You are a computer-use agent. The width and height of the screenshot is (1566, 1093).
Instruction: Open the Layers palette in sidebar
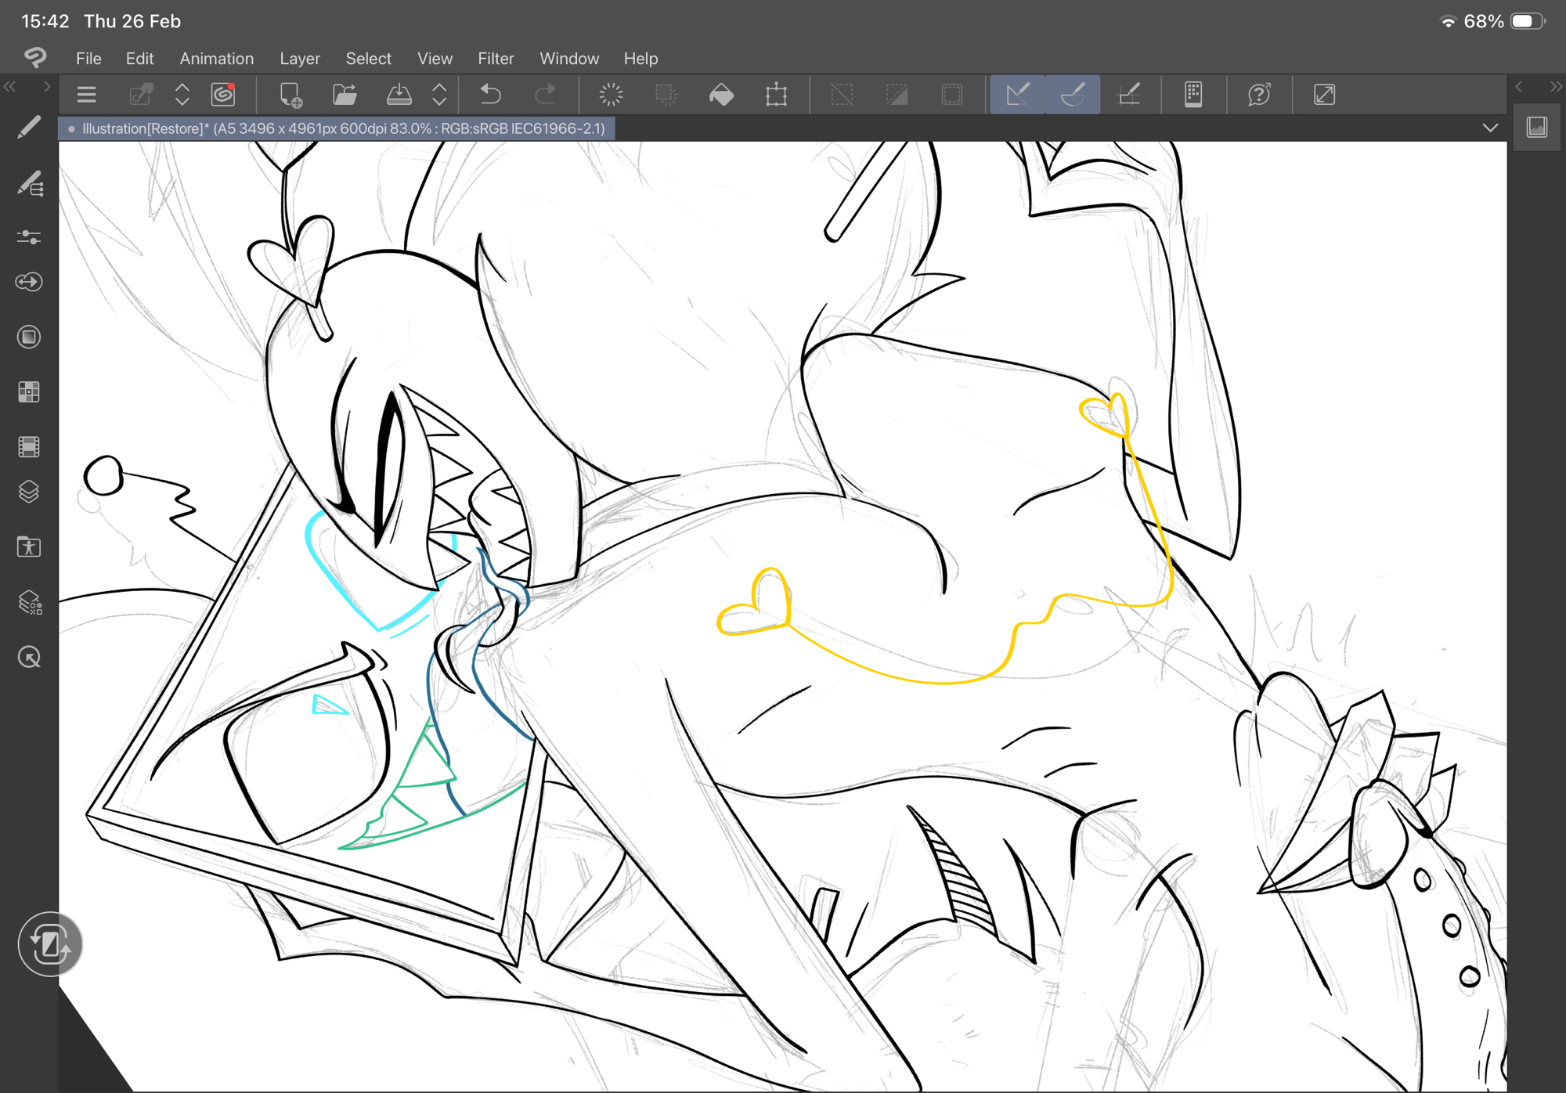(x=29, y=492)
